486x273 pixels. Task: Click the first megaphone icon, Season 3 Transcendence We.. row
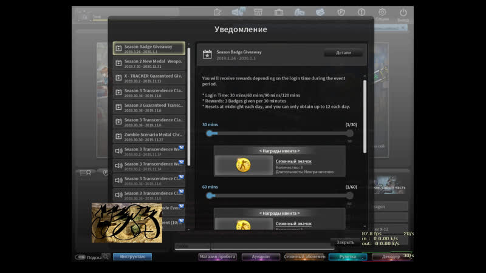pyautogui.click(x=118, y=151)
